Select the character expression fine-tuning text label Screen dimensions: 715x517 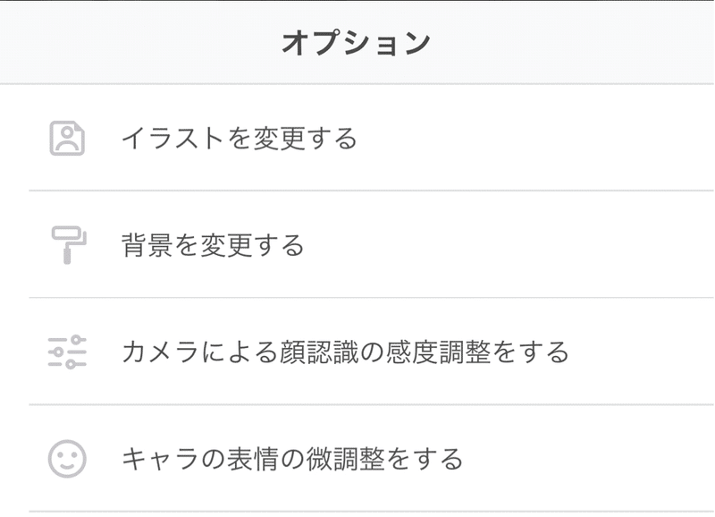292,460
